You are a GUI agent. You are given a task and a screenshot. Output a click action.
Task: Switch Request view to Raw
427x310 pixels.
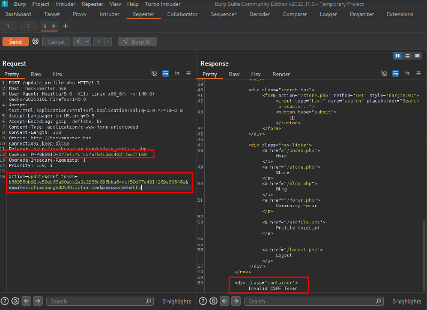click(36, 74)
